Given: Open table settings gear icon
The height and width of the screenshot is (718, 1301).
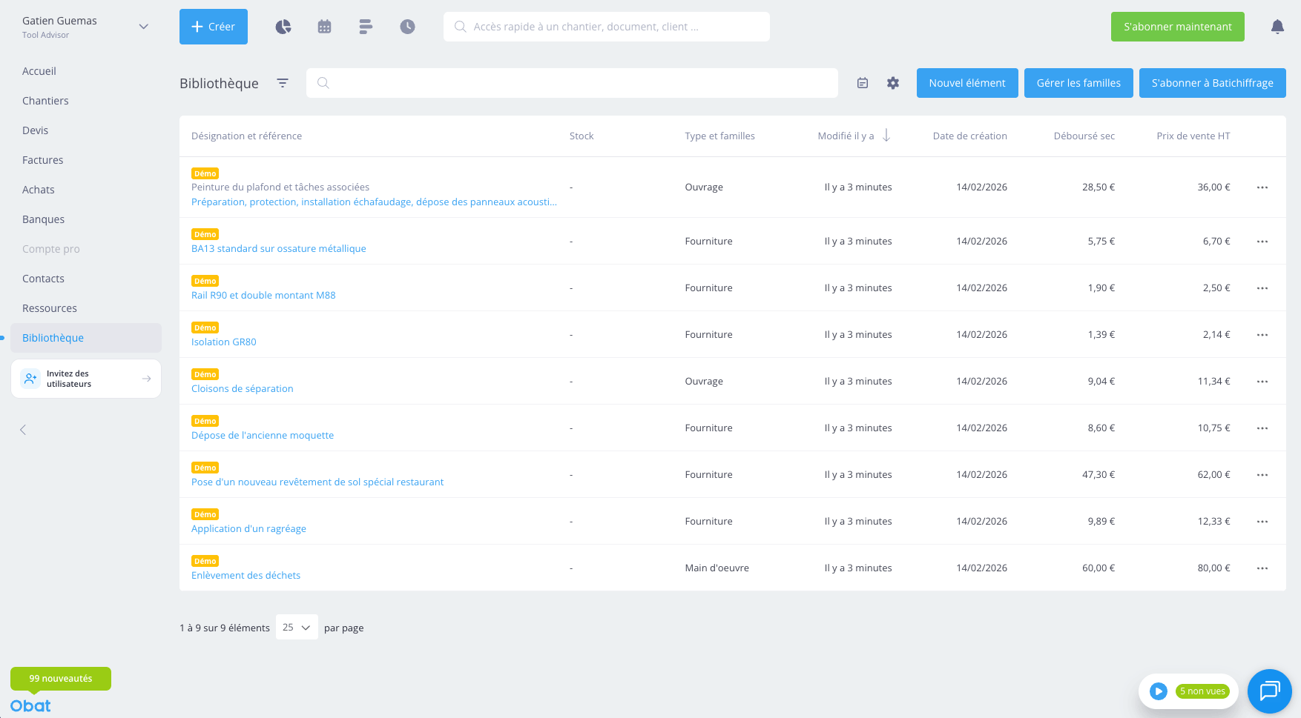Looking at the screenshot, I should 893,83.
